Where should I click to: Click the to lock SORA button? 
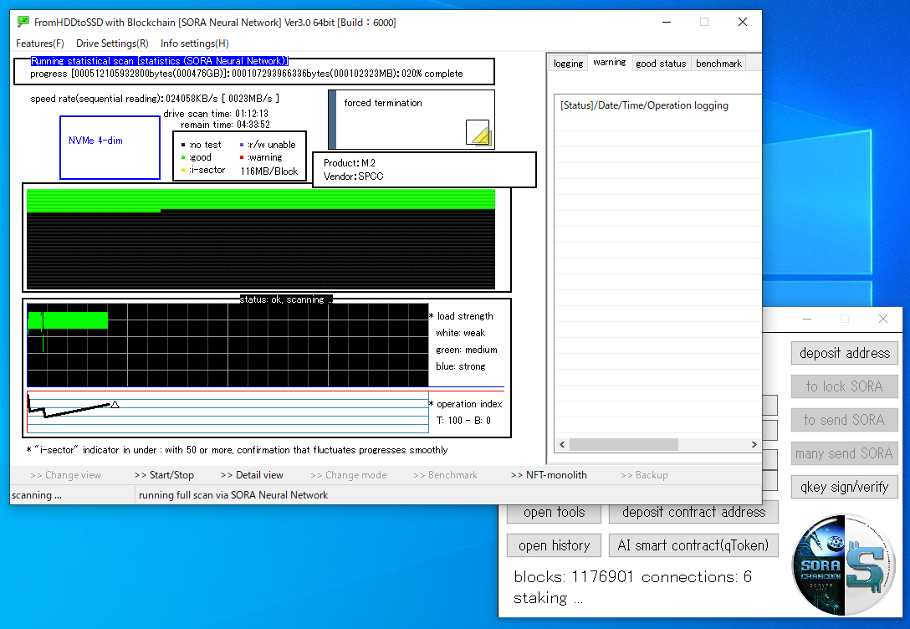845,386
